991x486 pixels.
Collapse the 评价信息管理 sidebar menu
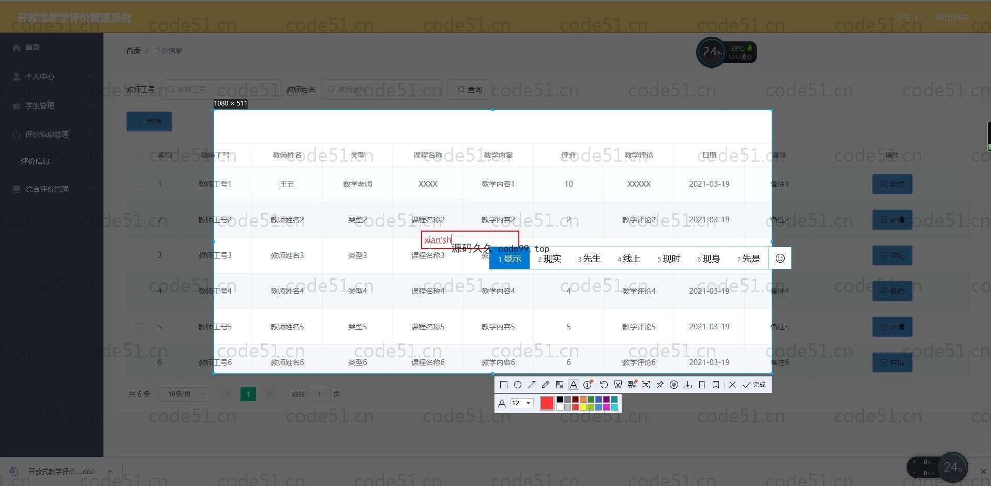[91, 134]
